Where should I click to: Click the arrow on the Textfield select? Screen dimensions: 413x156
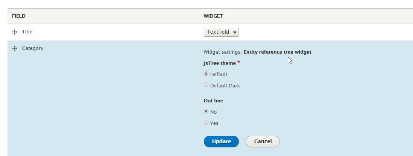click(235, 33)
